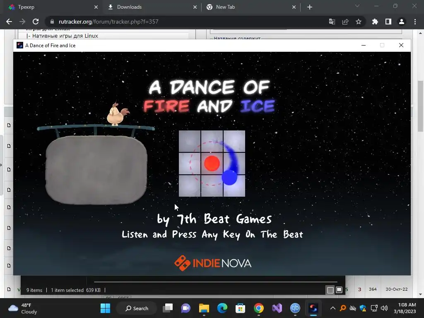Open taskbar Search box
The image size is (424, 318).
(137, 308)
